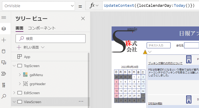Open the Search magnifier in left rail

pos(4,96)
